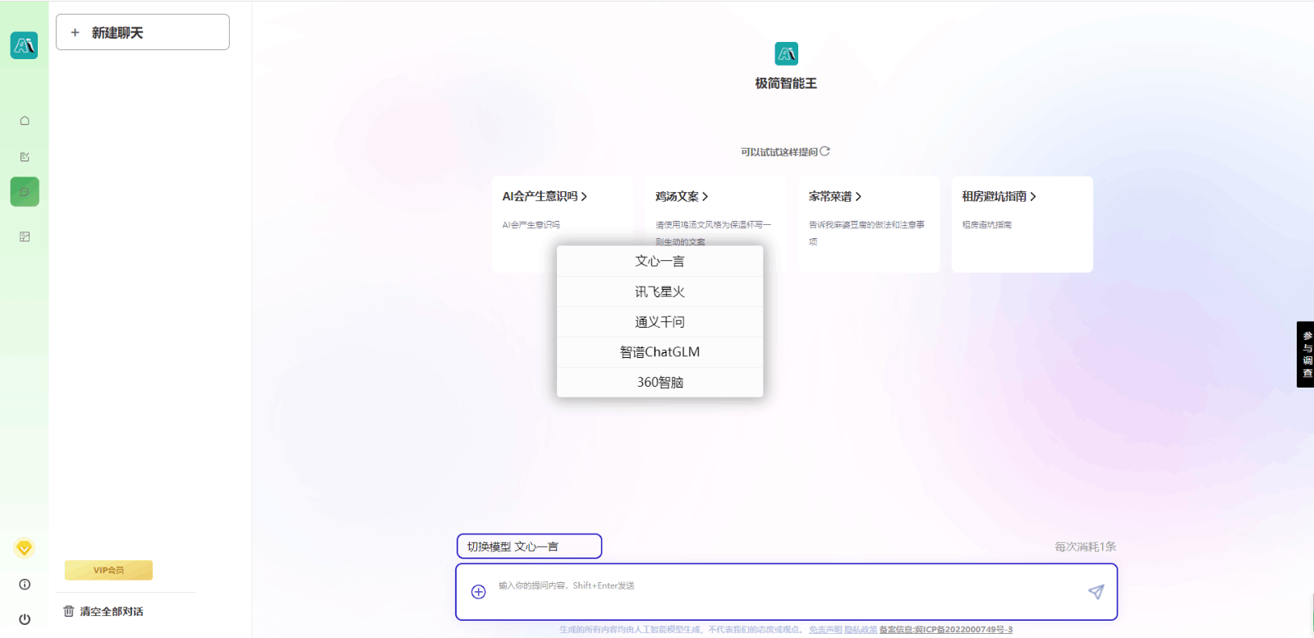The width and height of the screenshot is (1314, 638).
Task: Open the 参与调查 side tab
Action: [1306, 354]
